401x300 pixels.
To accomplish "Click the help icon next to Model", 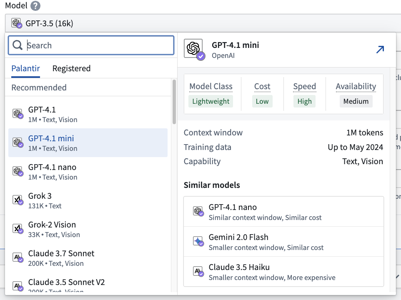I will coord(35,5).
